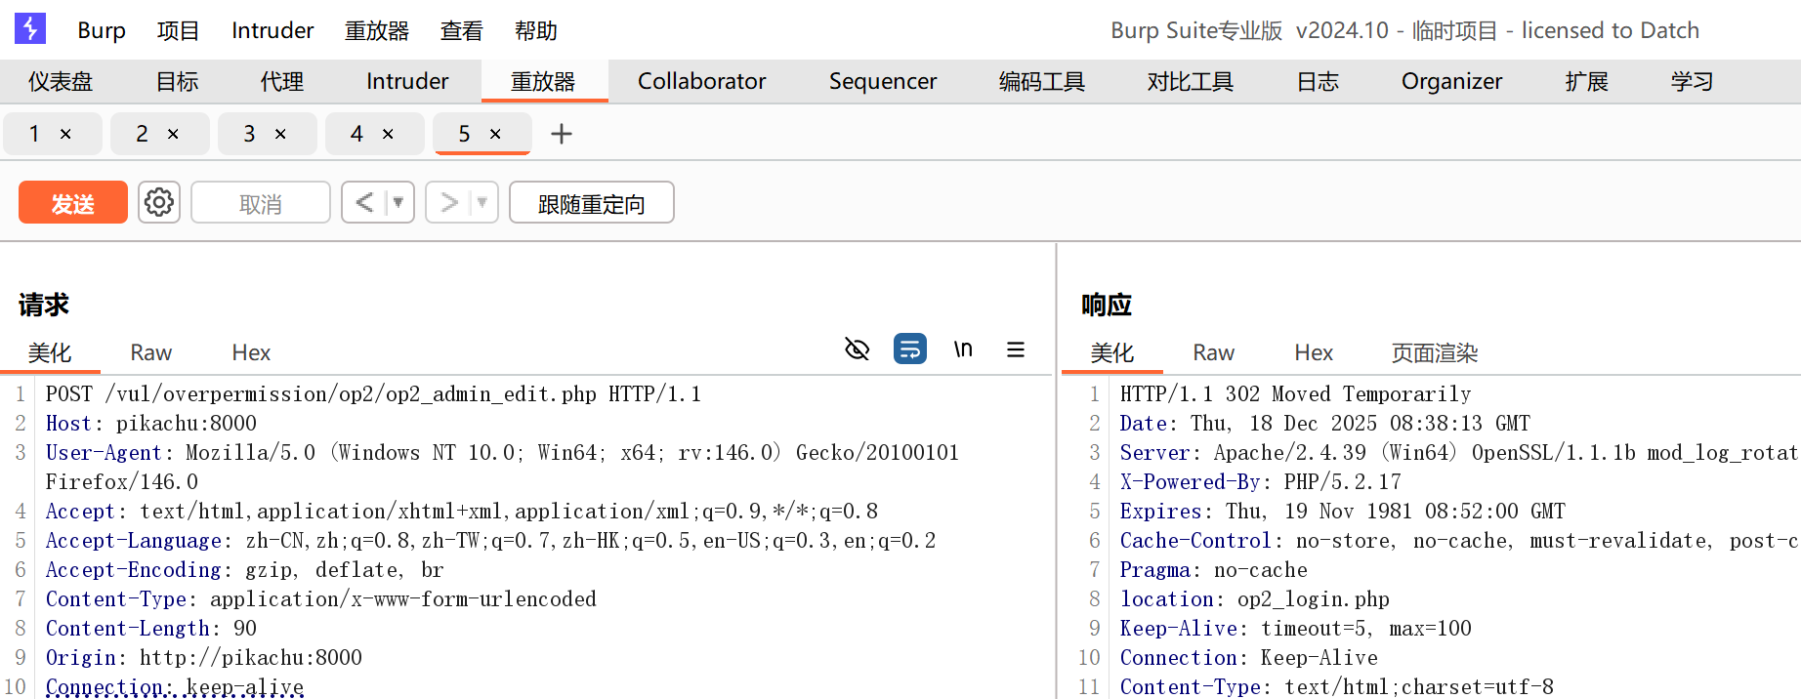Open the 重放器 menu in menu bar

377,30
